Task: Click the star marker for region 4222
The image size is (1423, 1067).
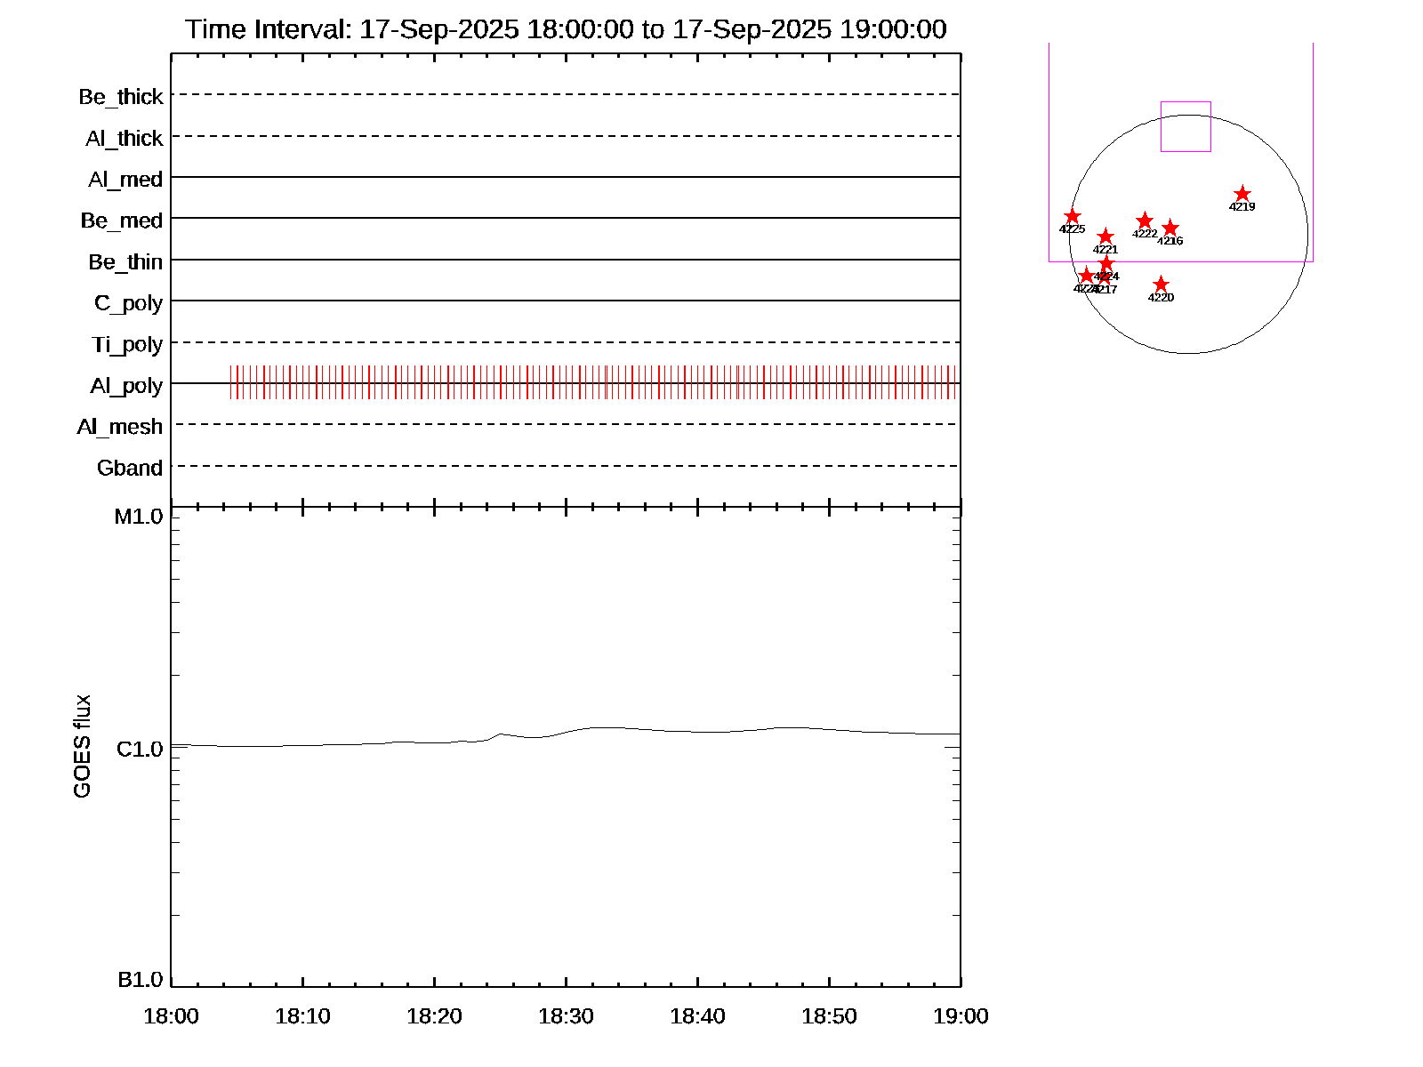Action: [x=1145, y=221]
